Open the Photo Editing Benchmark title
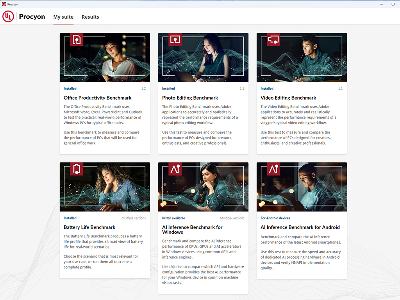The height and width of the screenshot is (300, 400). (190, 98)
